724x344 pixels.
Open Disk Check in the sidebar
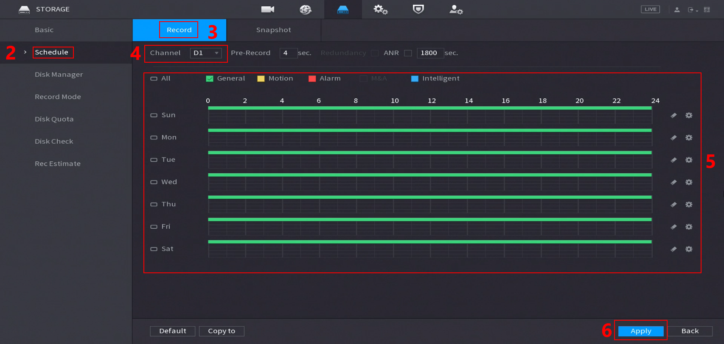click(x=54, y=141)
